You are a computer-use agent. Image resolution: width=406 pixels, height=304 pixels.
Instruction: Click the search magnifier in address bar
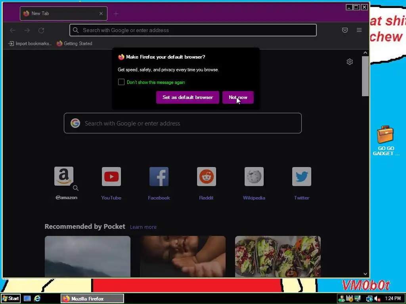click(x=76, y=30)
